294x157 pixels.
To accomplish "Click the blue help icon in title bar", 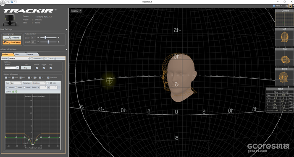I will click(12, 2).
